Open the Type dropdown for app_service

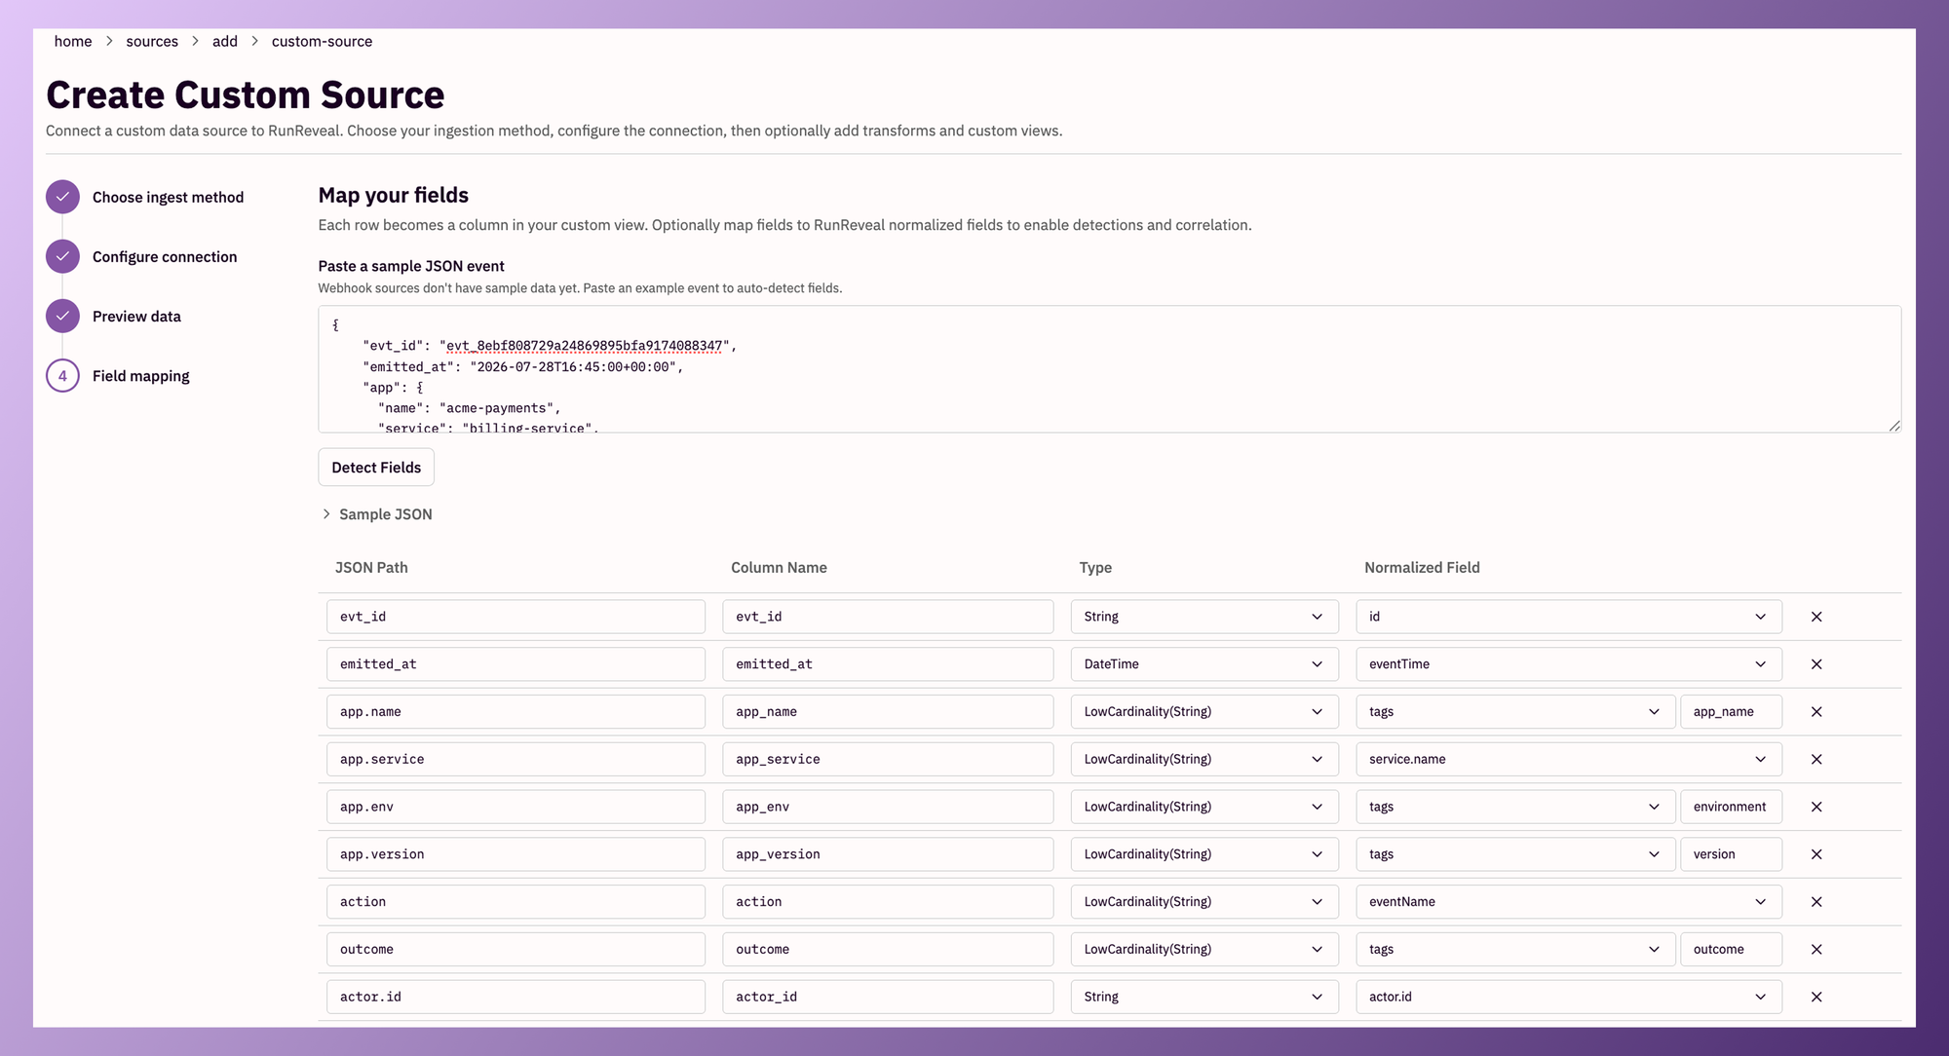coord(1204,759)
